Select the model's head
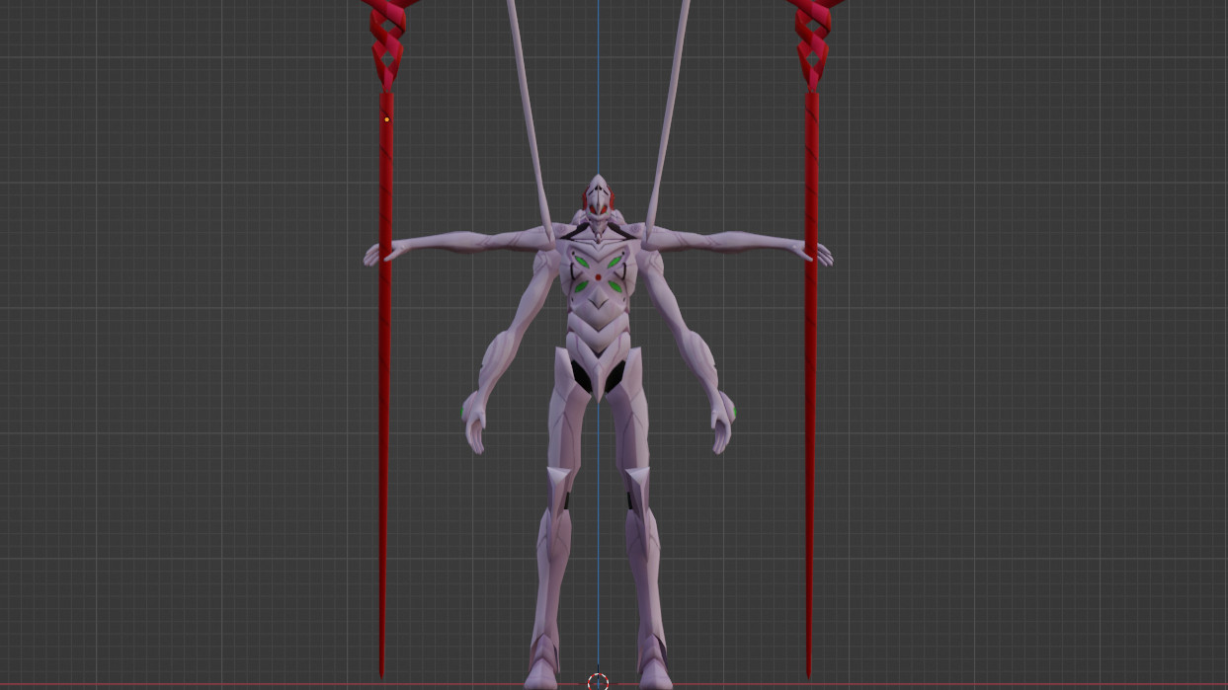The width and height of the screenshot is (1228, 690). point(598,200)
